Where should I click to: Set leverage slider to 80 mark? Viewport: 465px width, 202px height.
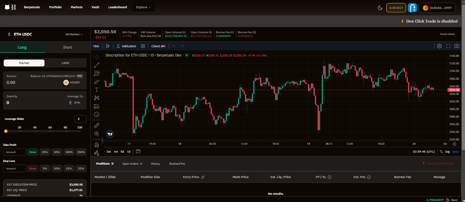[x=65, y=131]
